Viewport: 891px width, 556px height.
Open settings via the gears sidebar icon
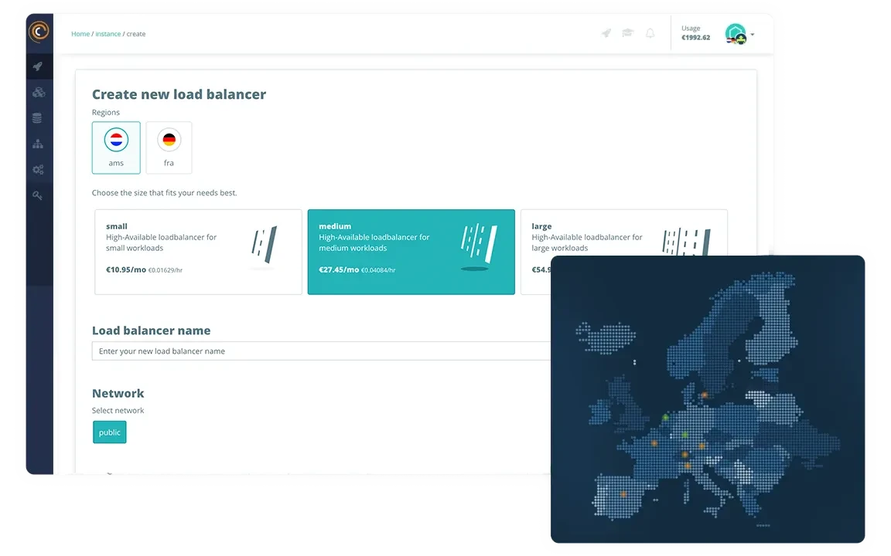tap(39, 169)
